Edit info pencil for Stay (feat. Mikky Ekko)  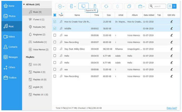172,49
